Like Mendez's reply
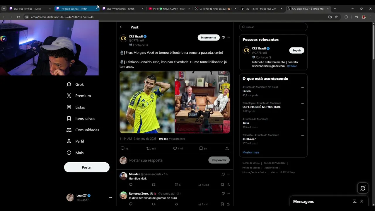375x211 pixels. pyautogui.click(x=176, y=185)
